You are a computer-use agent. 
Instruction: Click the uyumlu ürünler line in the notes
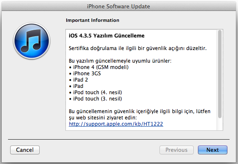click(x=120, y=61)
